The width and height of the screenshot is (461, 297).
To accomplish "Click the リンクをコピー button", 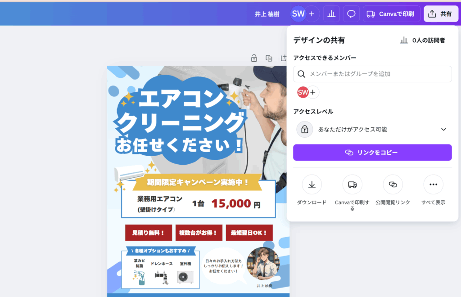I will [x=372, y=153].
